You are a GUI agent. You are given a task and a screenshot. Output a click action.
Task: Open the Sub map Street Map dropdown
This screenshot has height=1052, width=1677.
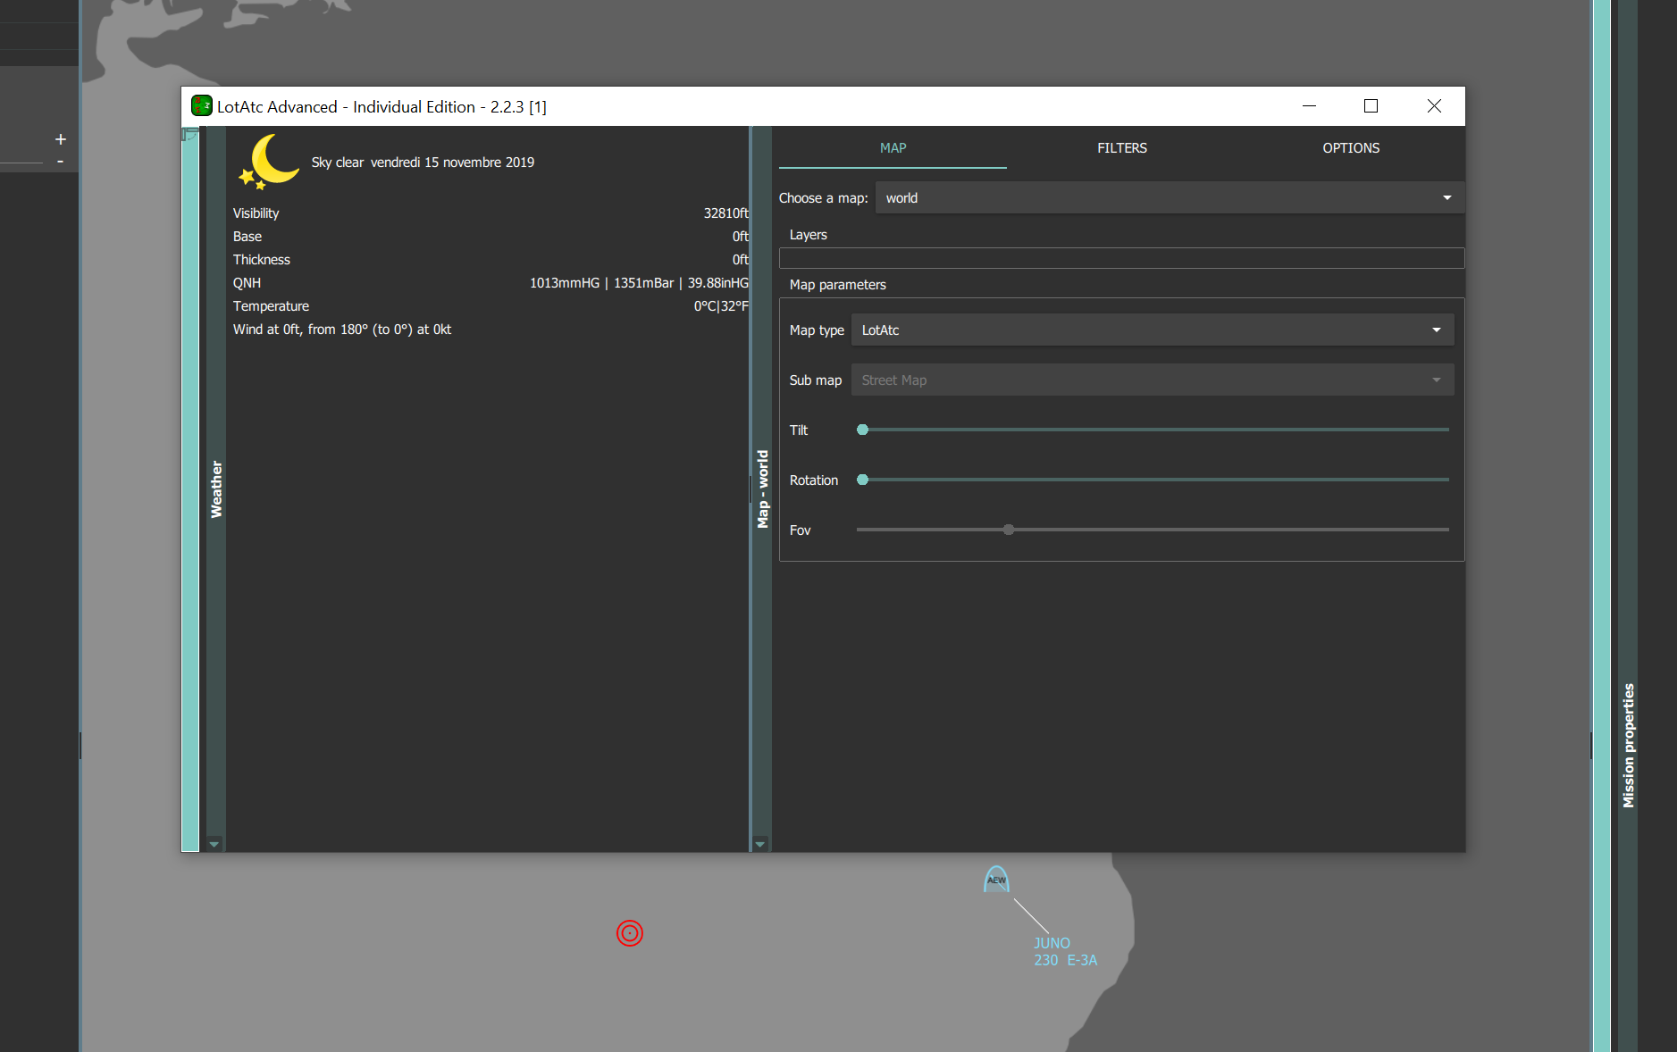click(x=1152, y=380)
